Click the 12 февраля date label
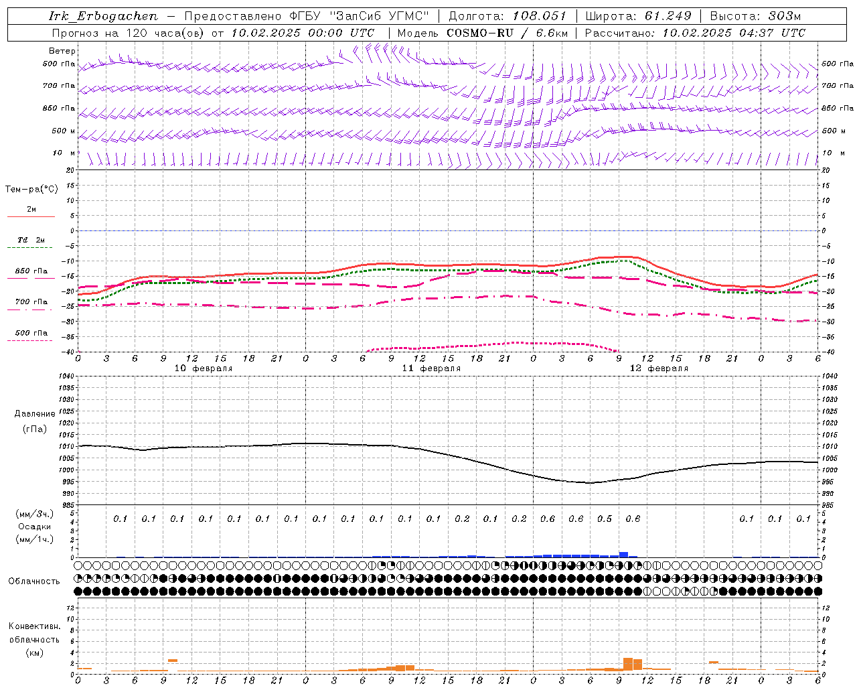The image size is (857, 686). pyautogui.click(x=659, y=368)
